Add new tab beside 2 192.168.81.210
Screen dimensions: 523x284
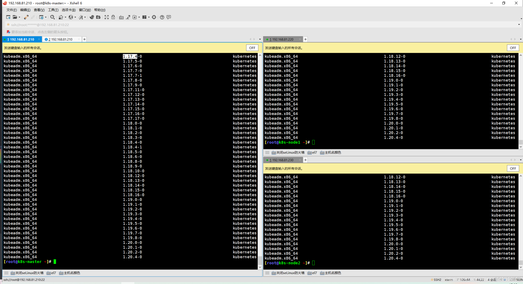click(x=84, y=39)
